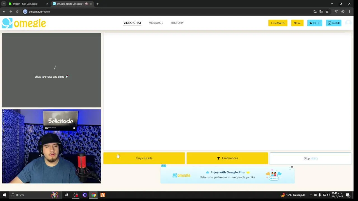Open the volume control in tray
Screen dimensions: 358x201
(329, 195)
